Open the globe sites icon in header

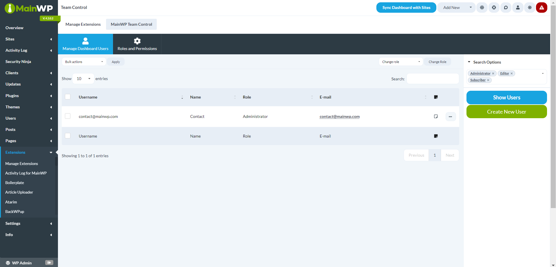[482, 8]
